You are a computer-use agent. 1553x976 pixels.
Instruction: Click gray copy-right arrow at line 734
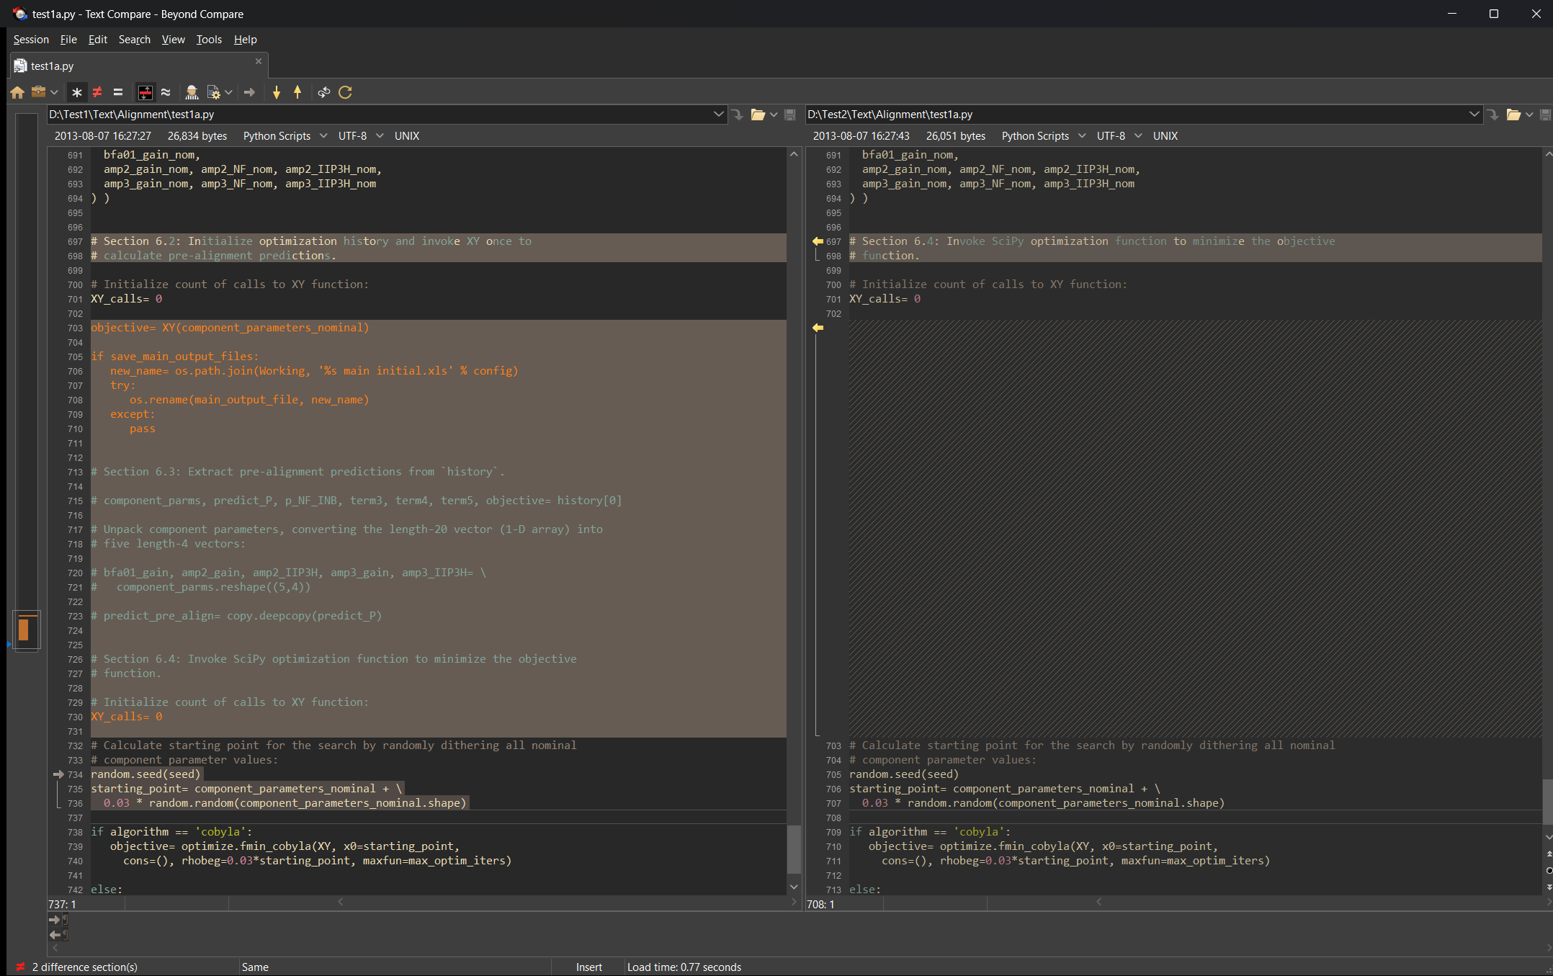59,774
